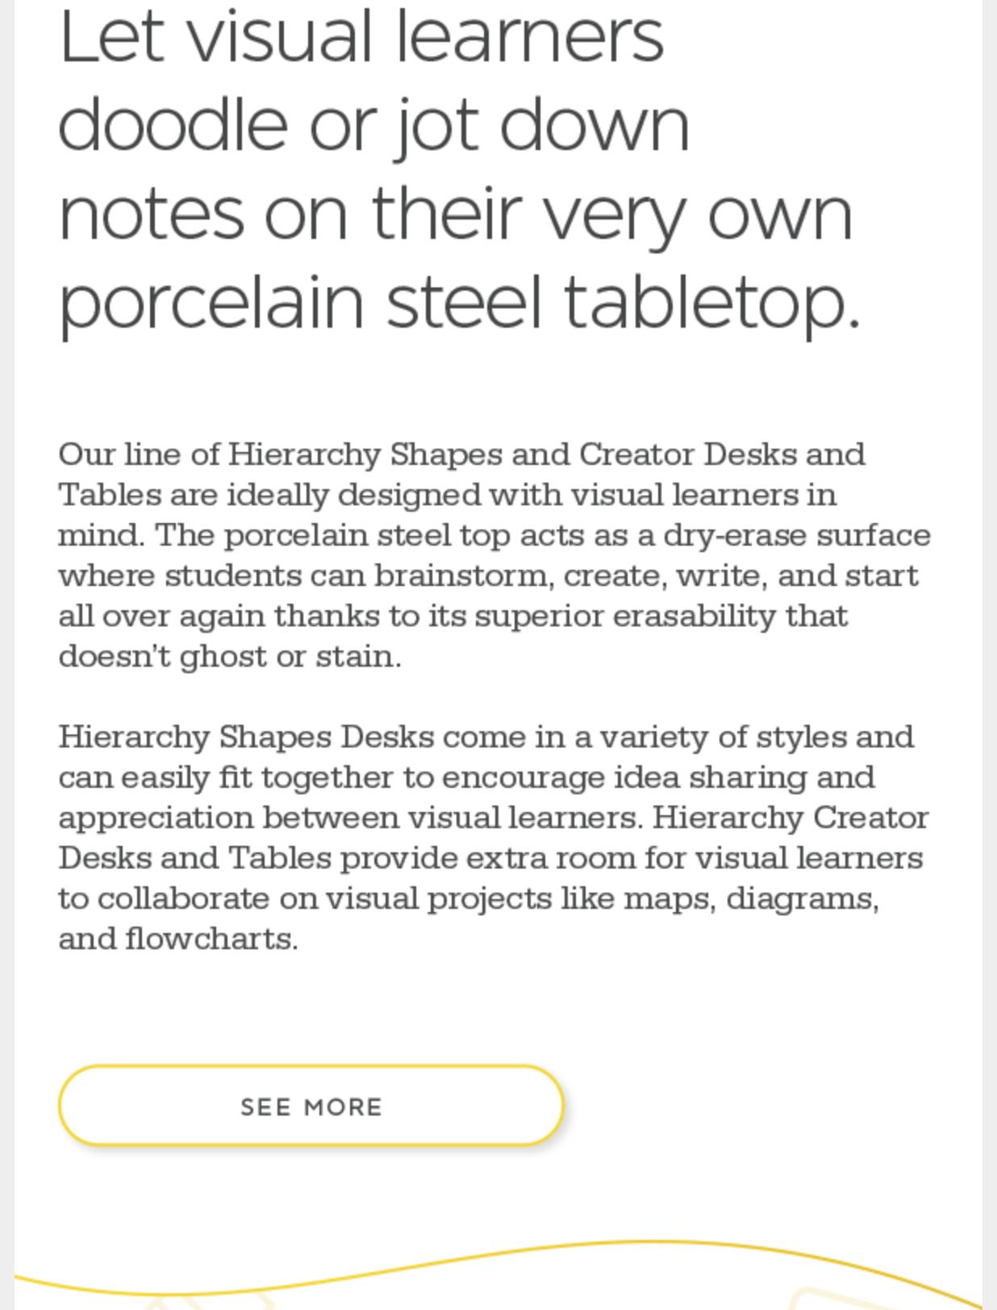Image resolution: width=997 pixels, height=1310 pixels.
Task: Click the 'porcelain steel tabletop.' heading line
Action: (x=460, y=303)
